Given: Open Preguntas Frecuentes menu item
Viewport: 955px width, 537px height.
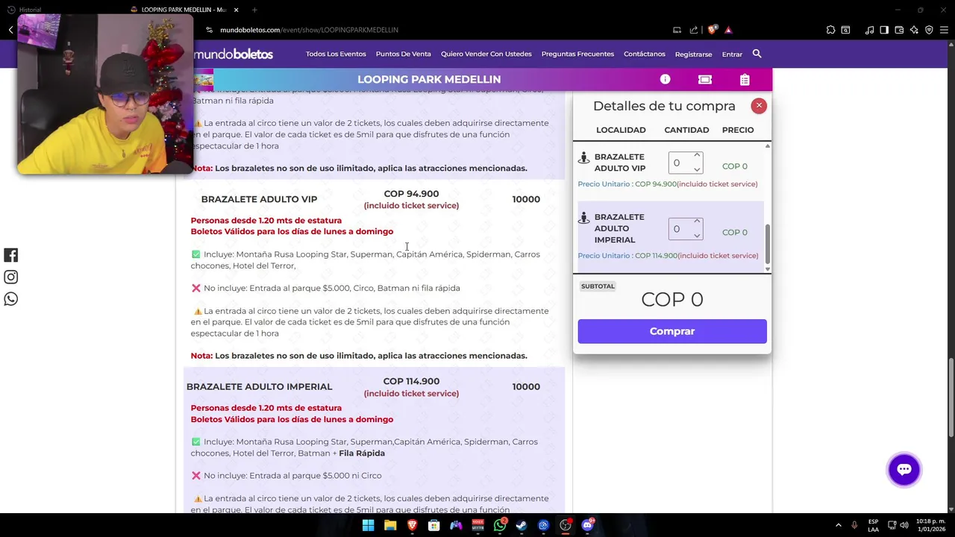Looking at the screenshot, I should click(577, 54).
